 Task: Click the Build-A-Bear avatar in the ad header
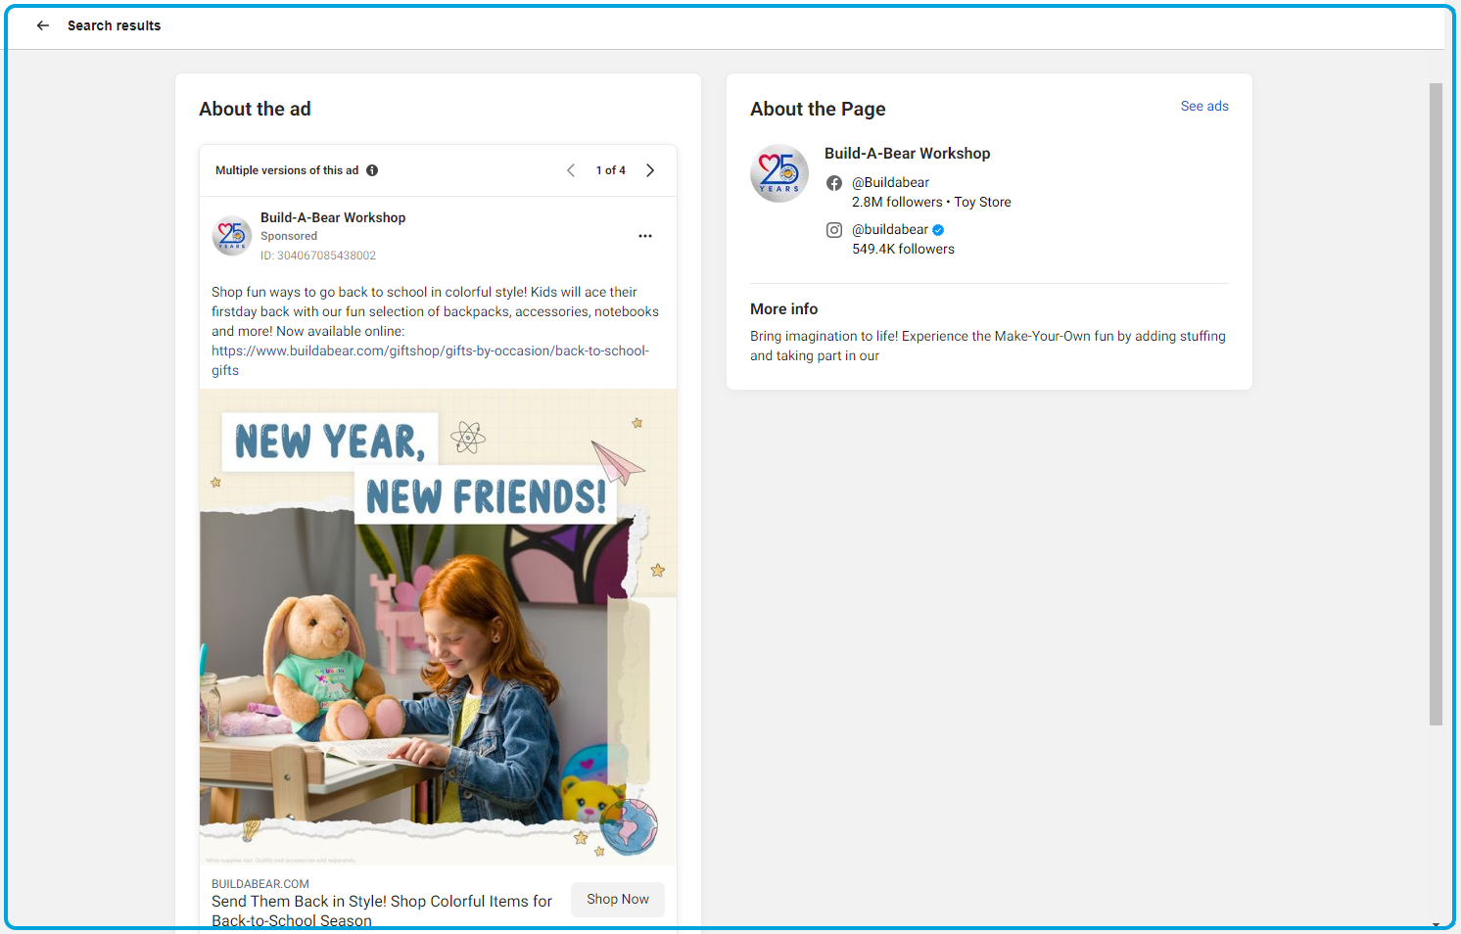pyautogui.click(x=232, y=236)
